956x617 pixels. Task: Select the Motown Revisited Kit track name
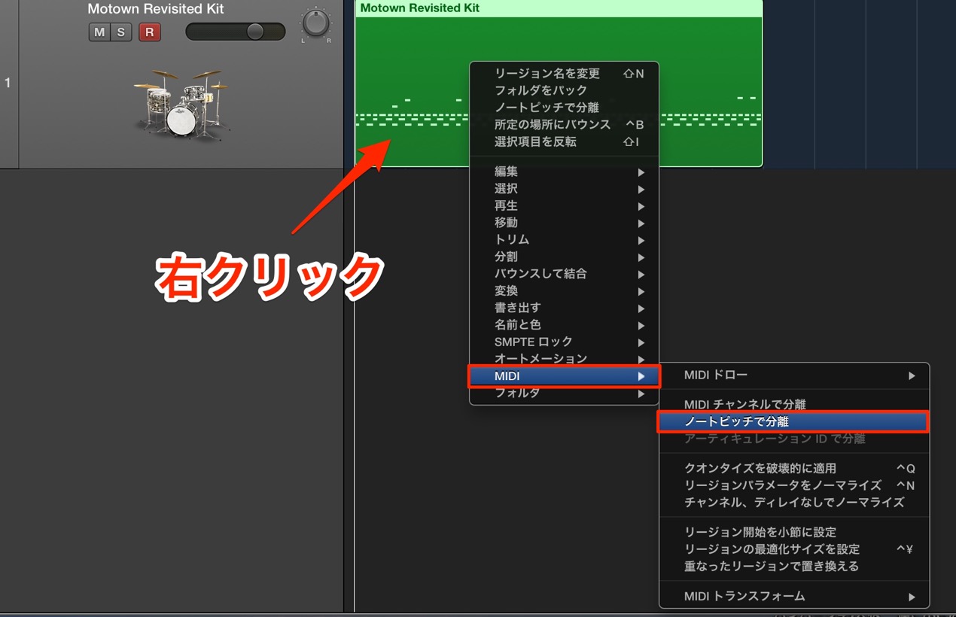coord(156,9)
